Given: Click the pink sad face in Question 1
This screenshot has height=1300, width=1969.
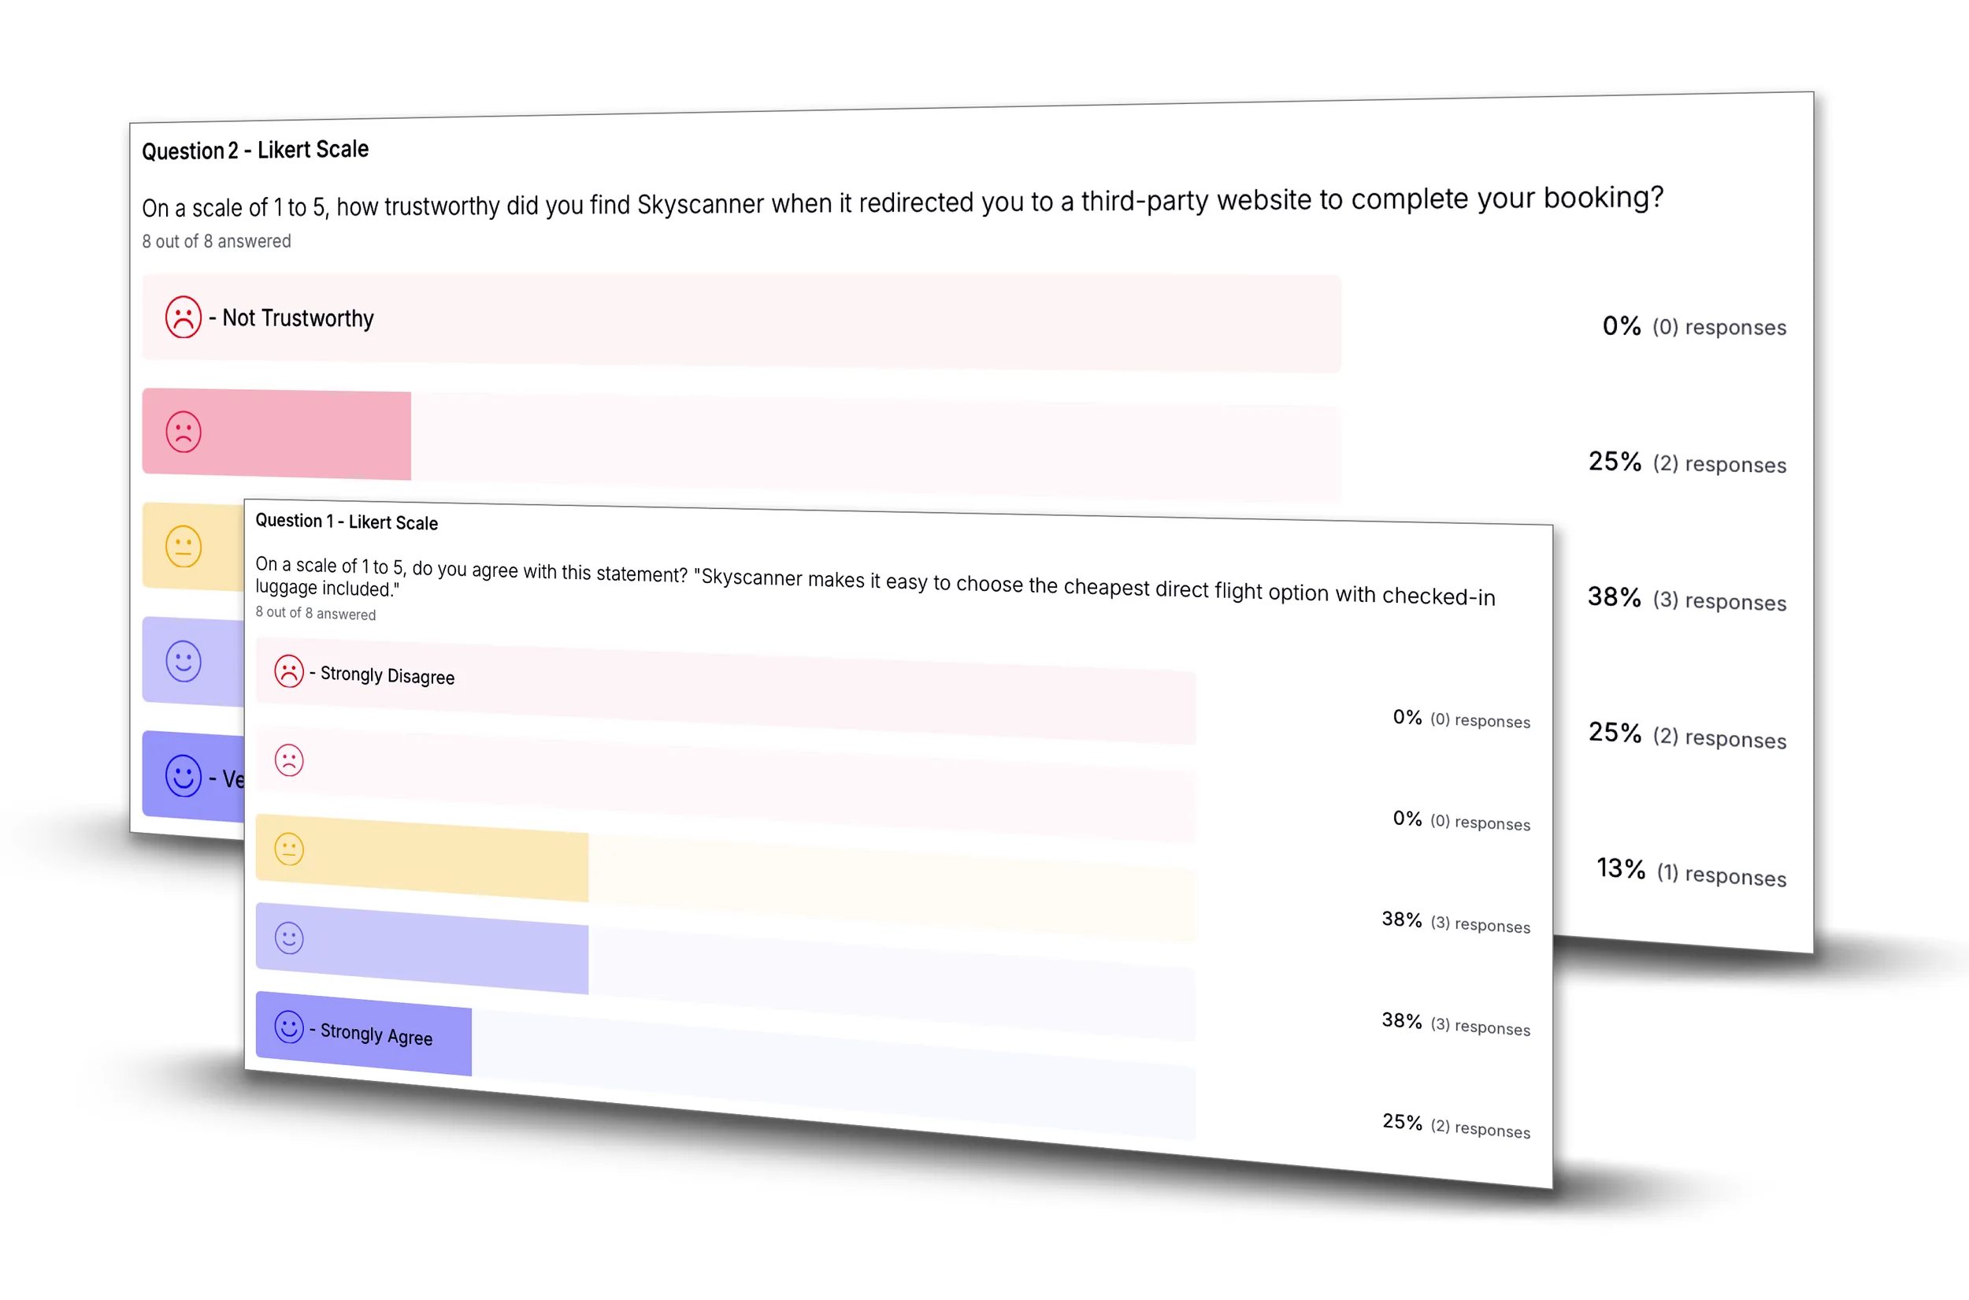Looking at the screenshot, I should click(x=289, y=760).
